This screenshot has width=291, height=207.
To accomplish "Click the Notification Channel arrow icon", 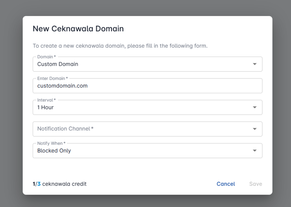I will tap(255, 129).
